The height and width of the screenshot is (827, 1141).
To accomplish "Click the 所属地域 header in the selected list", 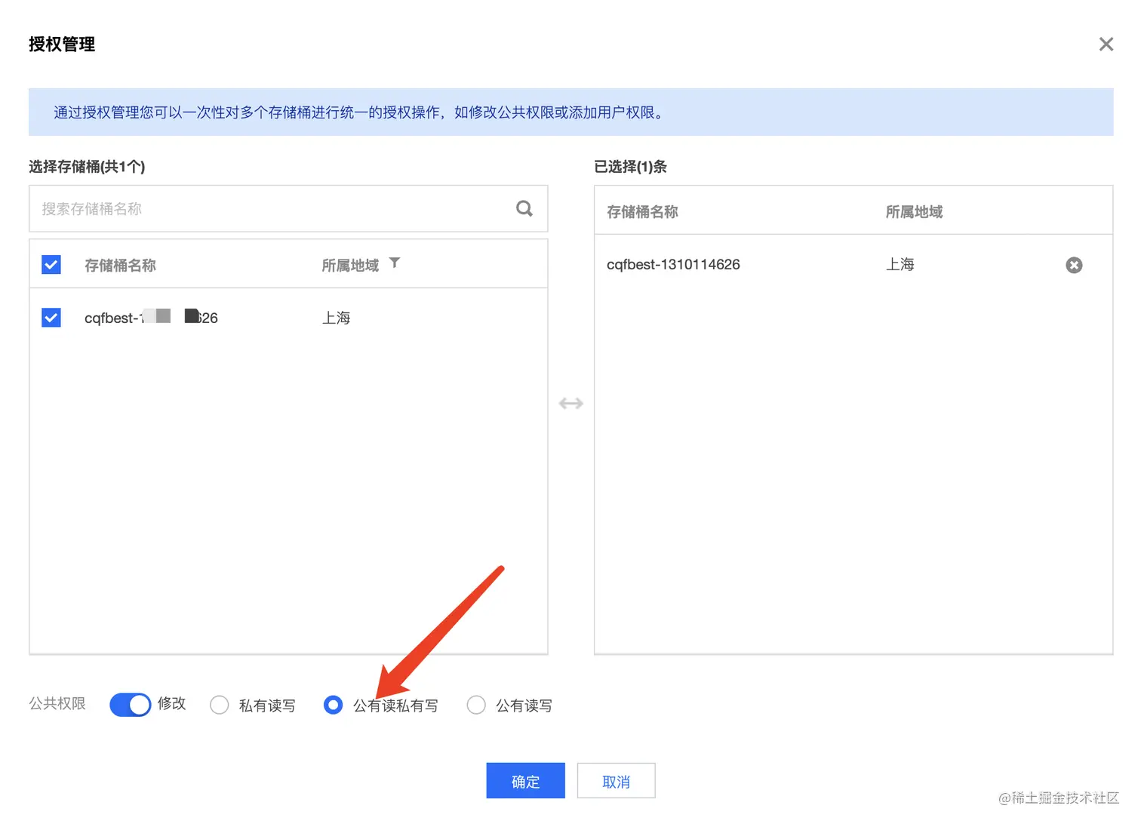I will point(914,212).
